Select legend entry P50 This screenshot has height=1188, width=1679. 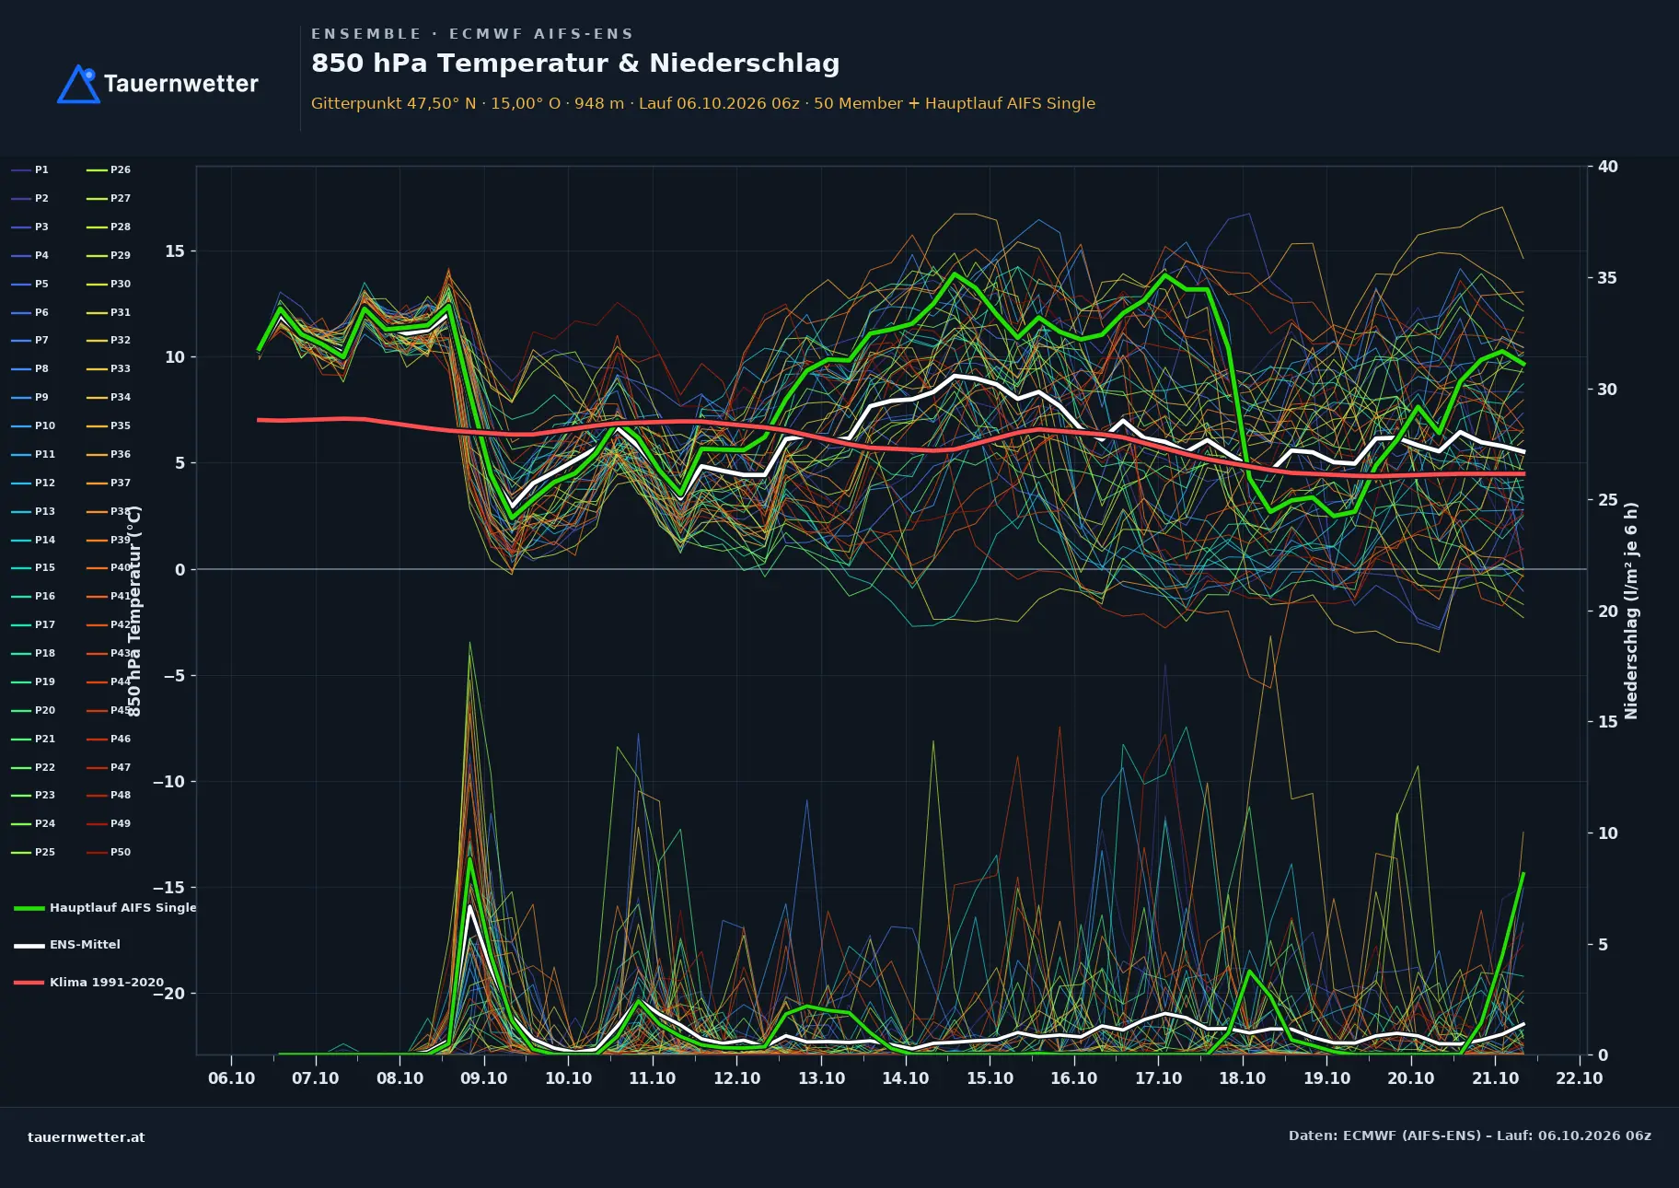tap(109, 852)
